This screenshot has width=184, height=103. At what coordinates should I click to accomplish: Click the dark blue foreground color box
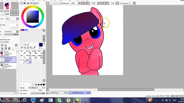point(41,45)
